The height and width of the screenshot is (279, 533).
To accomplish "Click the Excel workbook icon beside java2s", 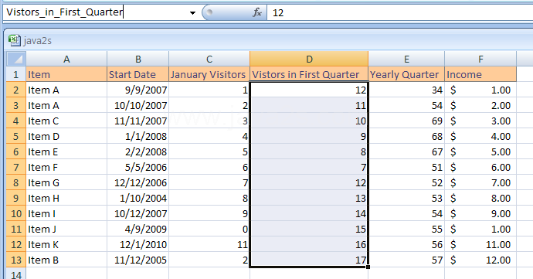I will click(14, 40).
